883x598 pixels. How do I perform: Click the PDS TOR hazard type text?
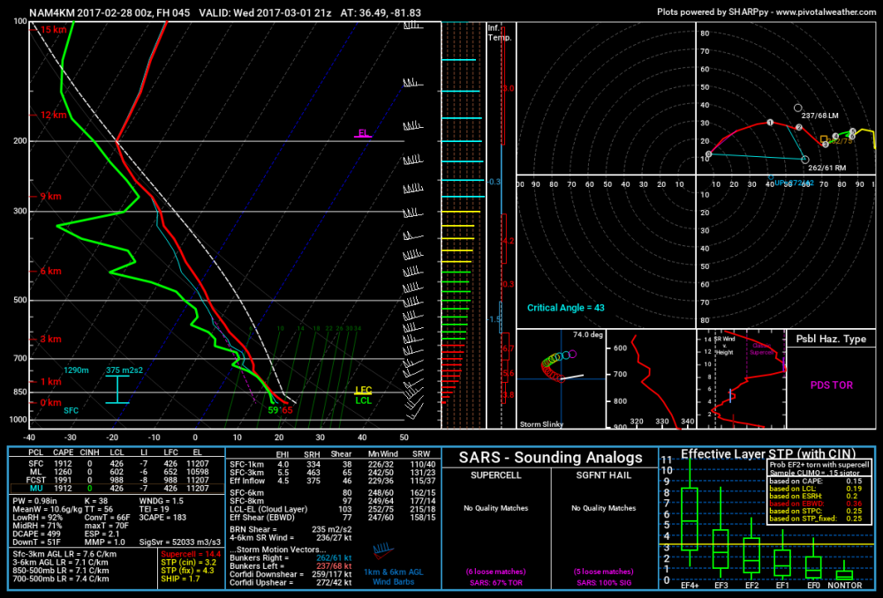[x=831, y=385]
